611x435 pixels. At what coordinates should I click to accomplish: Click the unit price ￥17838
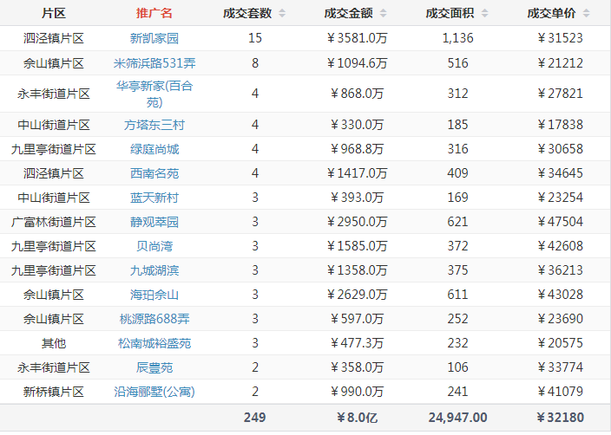coord(560,125)
